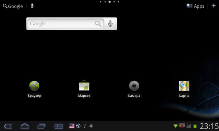
Task: Tap the Wi-Fi signal status icon
Action: point(176,126)
